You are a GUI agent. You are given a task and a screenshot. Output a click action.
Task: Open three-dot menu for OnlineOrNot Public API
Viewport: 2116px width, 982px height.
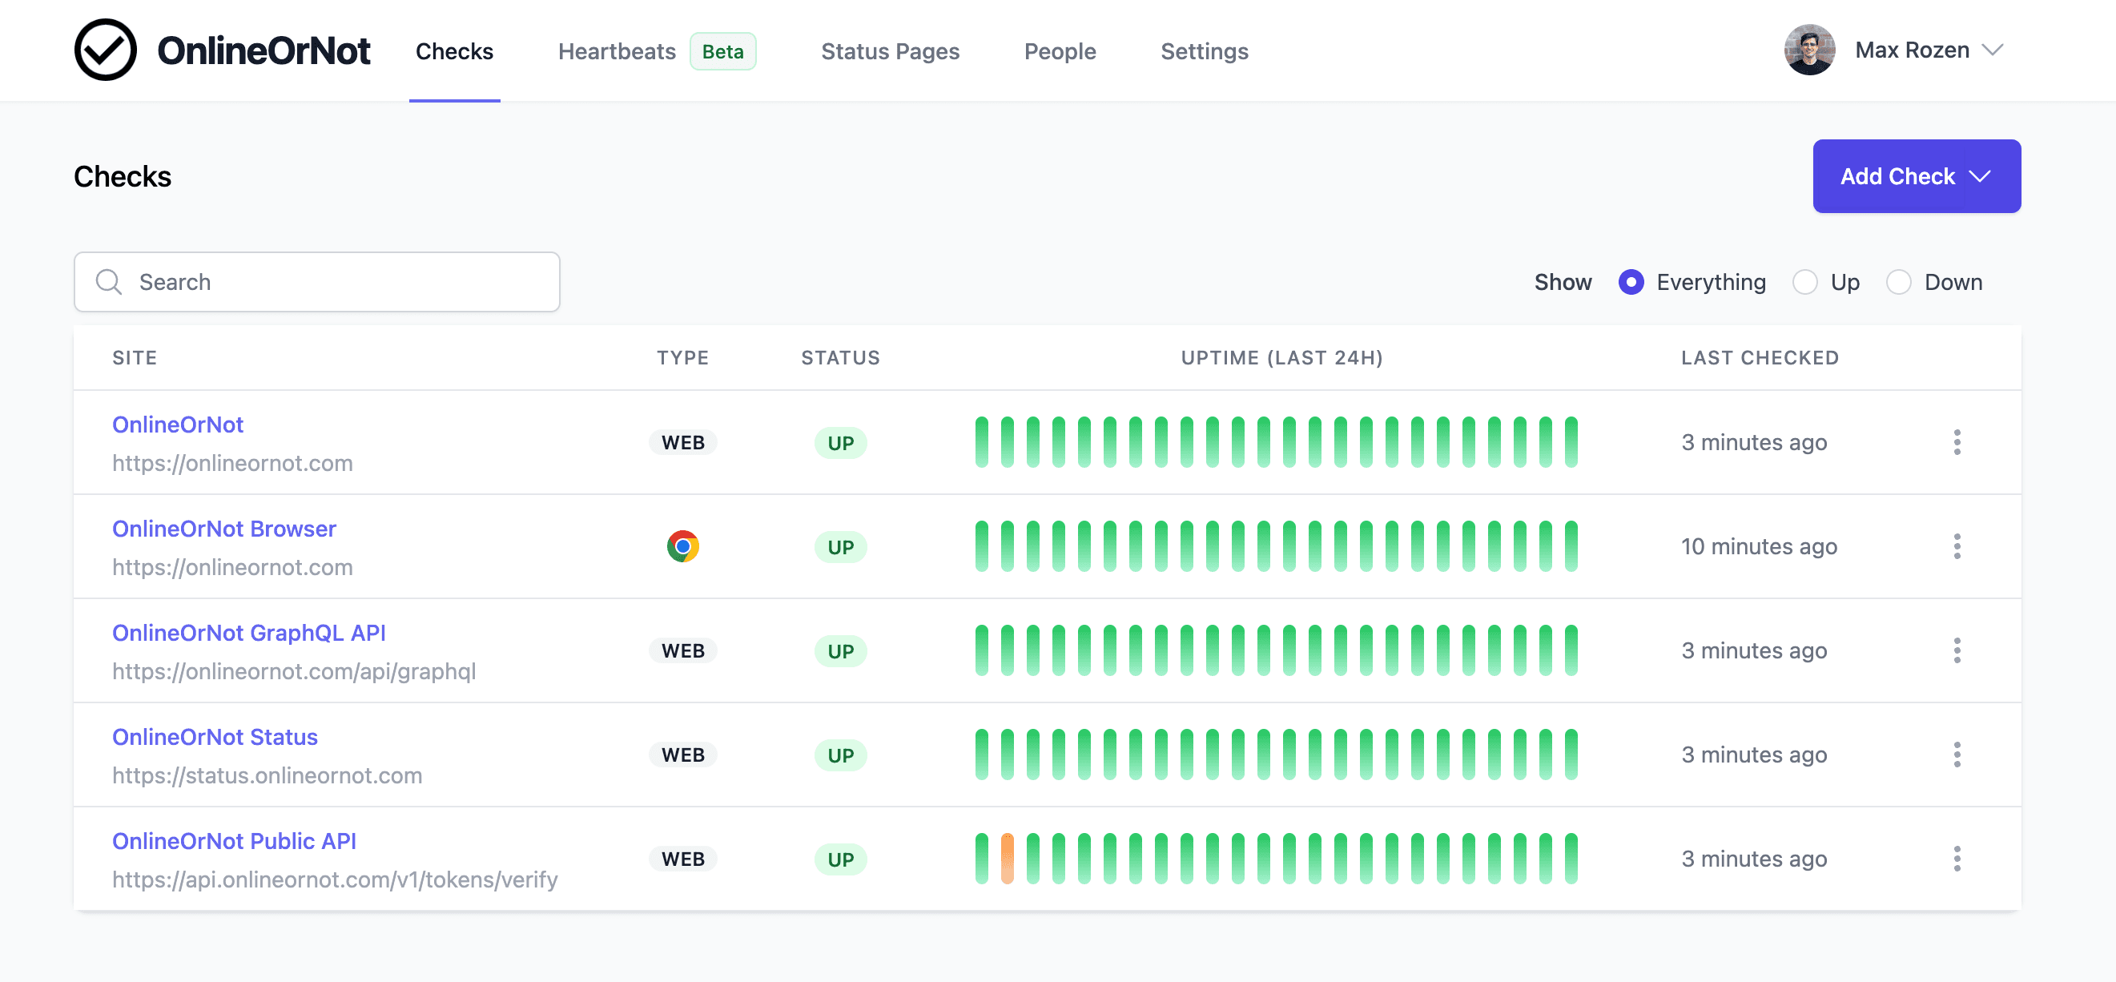pos(1957,859)
